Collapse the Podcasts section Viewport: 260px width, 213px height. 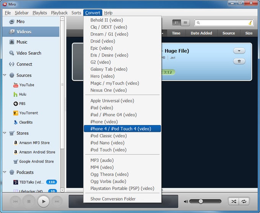click(x=5, y=172)
